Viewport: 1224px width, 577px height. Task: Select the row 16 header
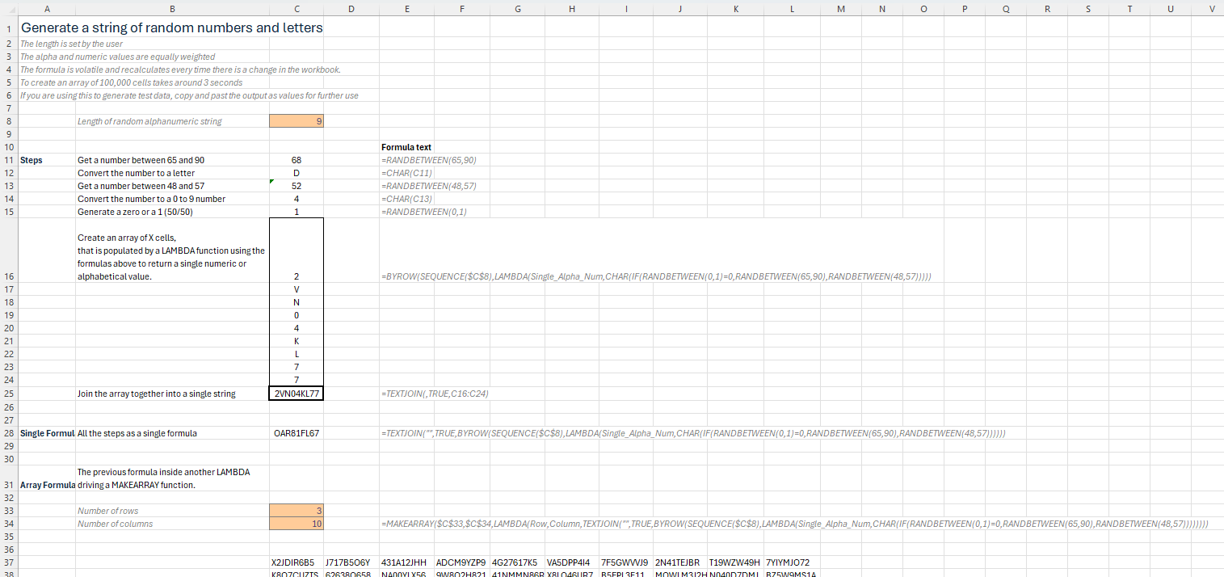[8, 276]
